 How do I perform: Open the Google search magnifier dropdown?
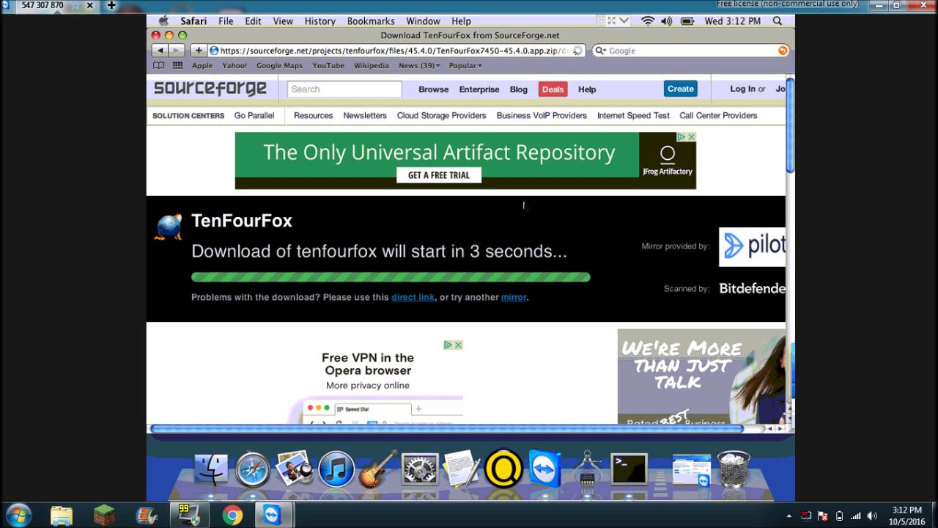click(x=600, y=51)
